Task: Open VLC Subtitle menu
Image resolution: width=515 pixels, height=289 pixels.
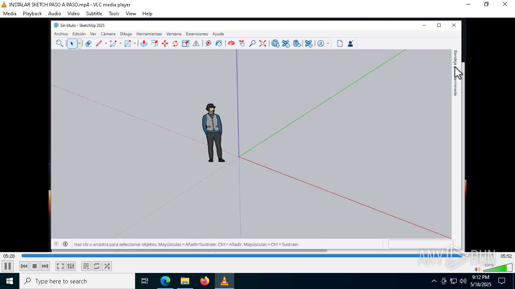Action: (x=94, y=13)
